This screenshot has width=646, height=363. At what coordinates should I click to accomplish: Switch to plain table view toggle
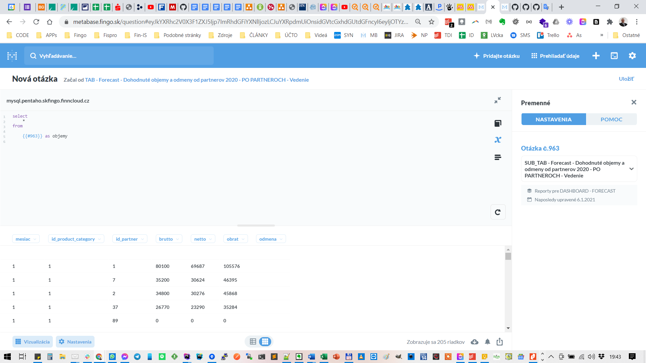coord(253,342)
